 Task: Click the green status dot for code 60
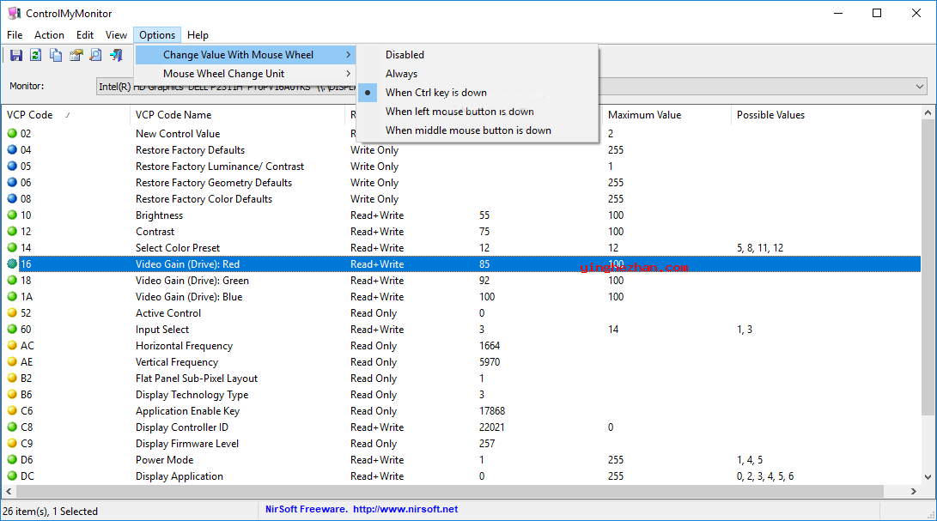(12, 329)
